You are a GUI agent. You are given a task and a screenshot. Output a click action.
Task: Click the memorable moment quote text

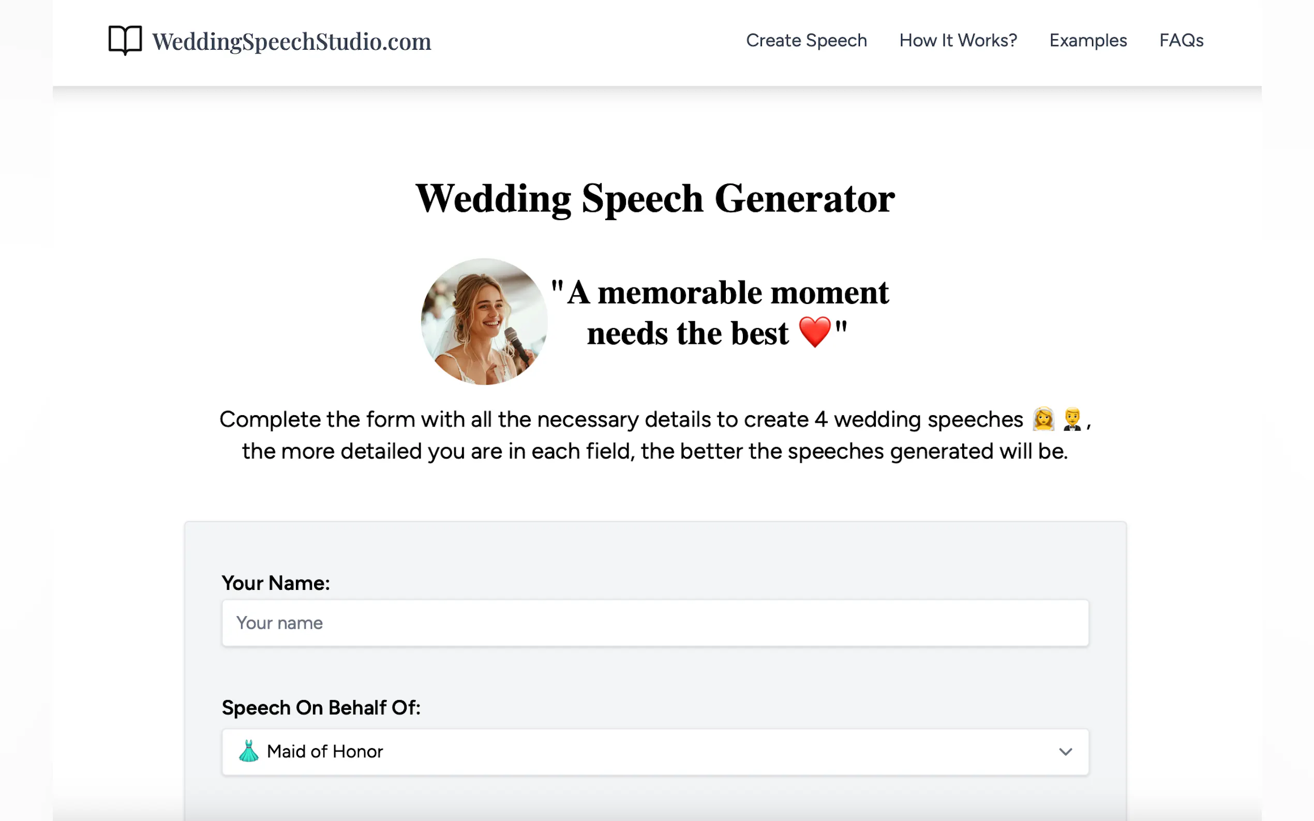tap(727, 293)
